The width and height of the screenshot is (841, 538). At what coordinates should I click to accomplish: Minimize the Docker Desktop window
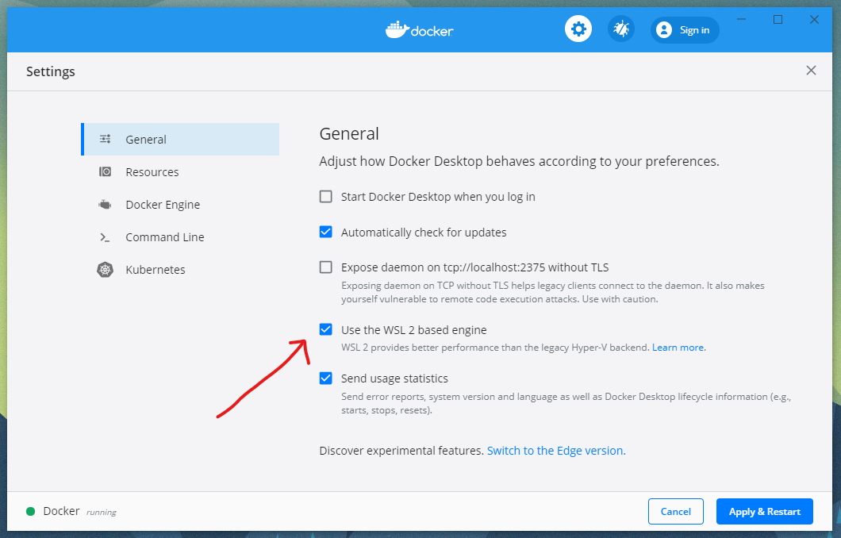(x=741, y=19)
